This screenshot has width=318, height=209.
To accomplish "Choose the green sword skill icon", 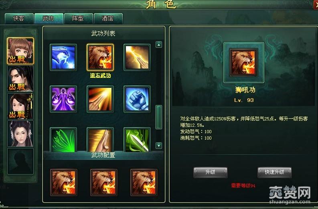I will coord(137,140).
